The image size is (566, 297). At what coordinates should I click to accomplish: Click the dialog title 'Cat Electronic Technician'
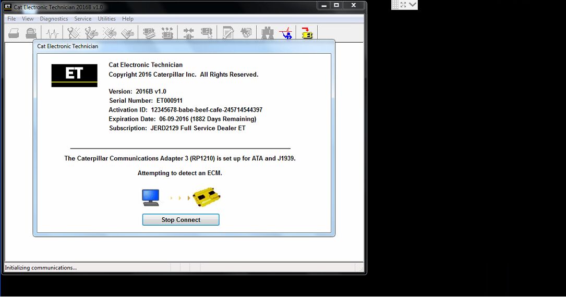point(67,46)
